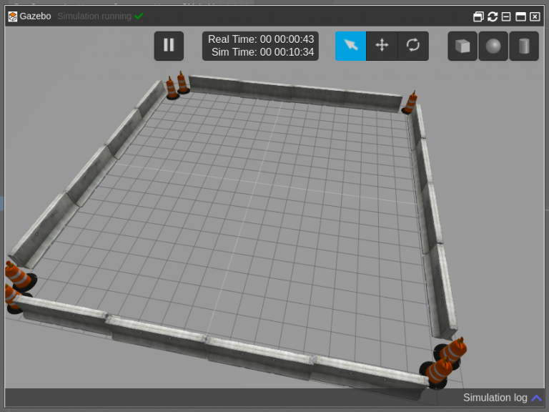Maximize the Gazebo panel
Image resolution: width=549 pixels, height=412 pixels.
tap(520, 16)
